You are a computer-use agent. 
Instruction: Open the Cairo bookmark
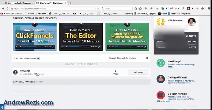click(x=60, y=14)
